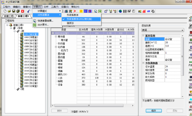Click the 新风(冷) row in table
Screen dimensions: 192x116
[x=93, y=74]
